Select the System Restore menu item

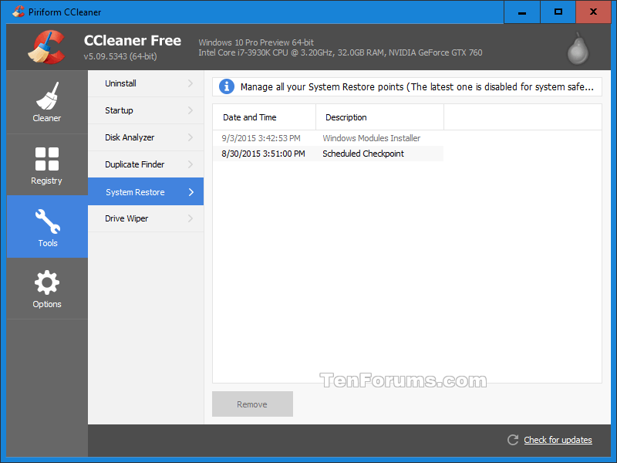point(135,192)
